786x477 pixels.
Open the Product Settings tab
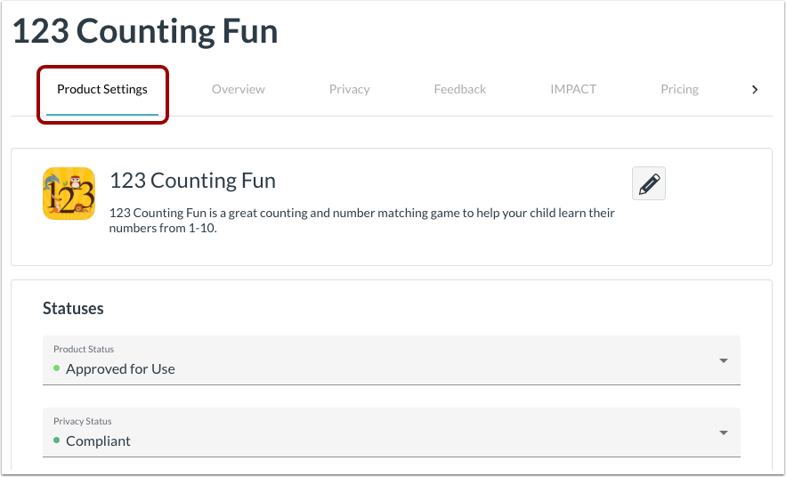tap(102, 89)
